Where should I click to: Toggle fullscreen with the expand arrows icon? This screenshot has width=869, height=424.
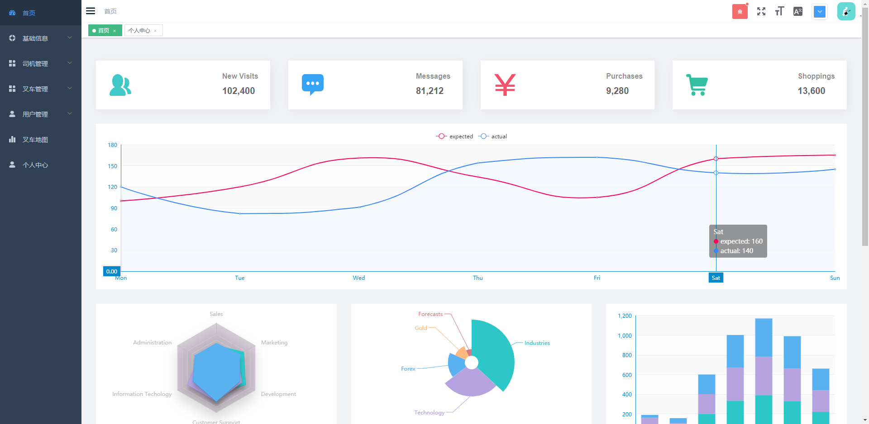pos(761,11)
